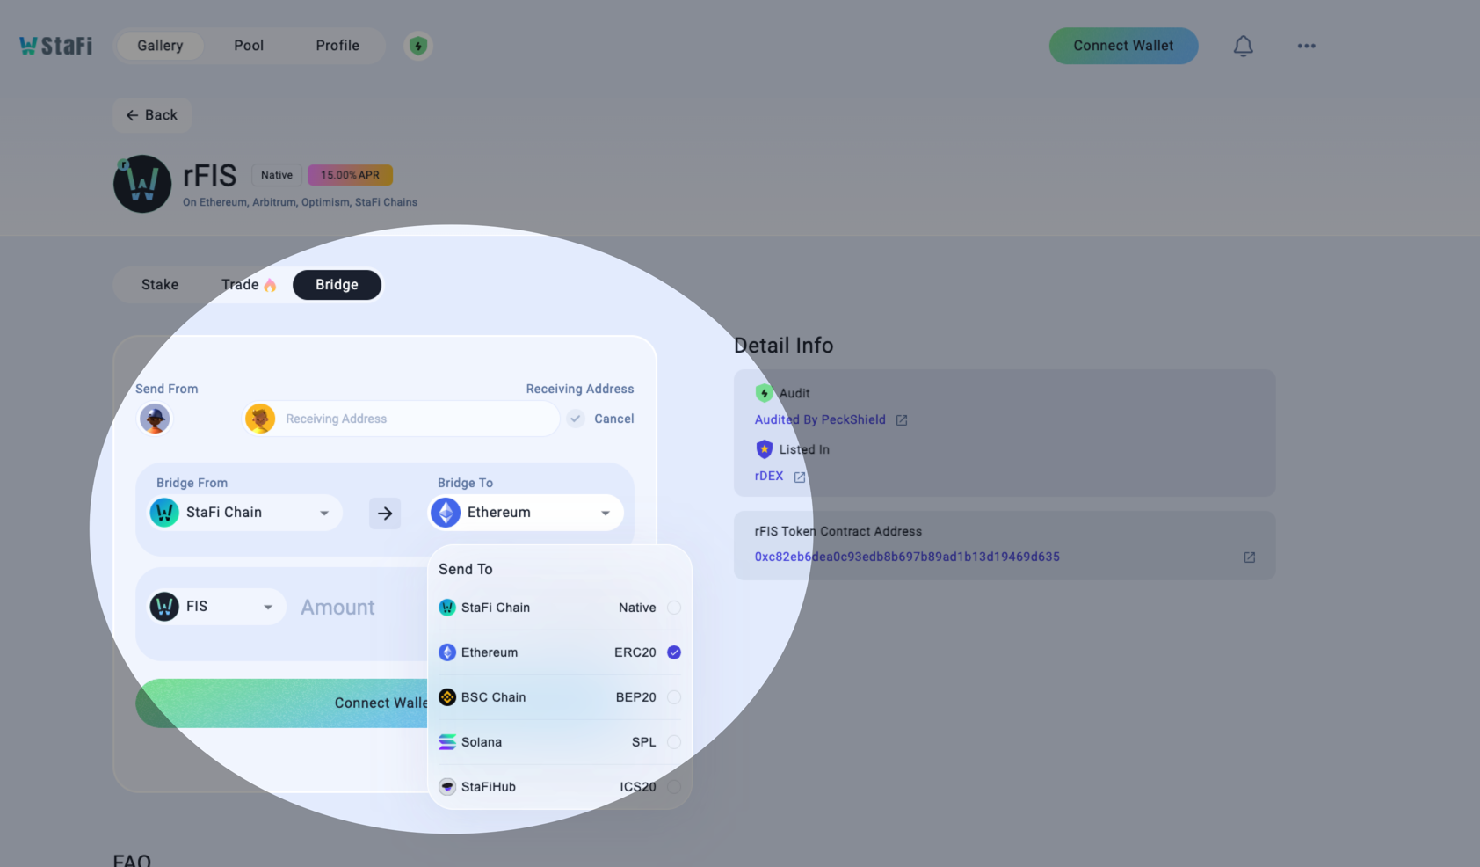Click the Back button
This screenshot has width=1480, height=867.
[152, 115]
